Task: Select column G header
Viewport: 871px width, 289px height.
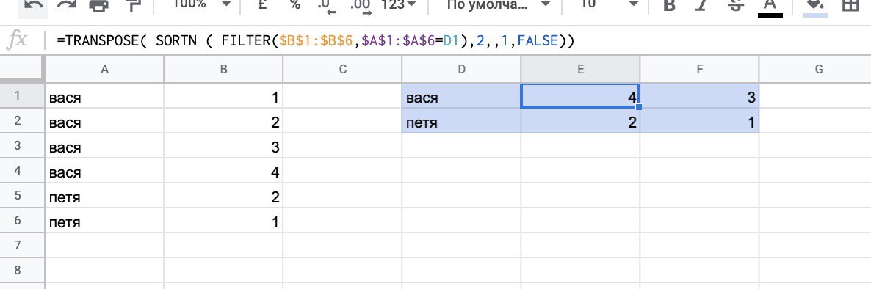Action: click(815, 70)
